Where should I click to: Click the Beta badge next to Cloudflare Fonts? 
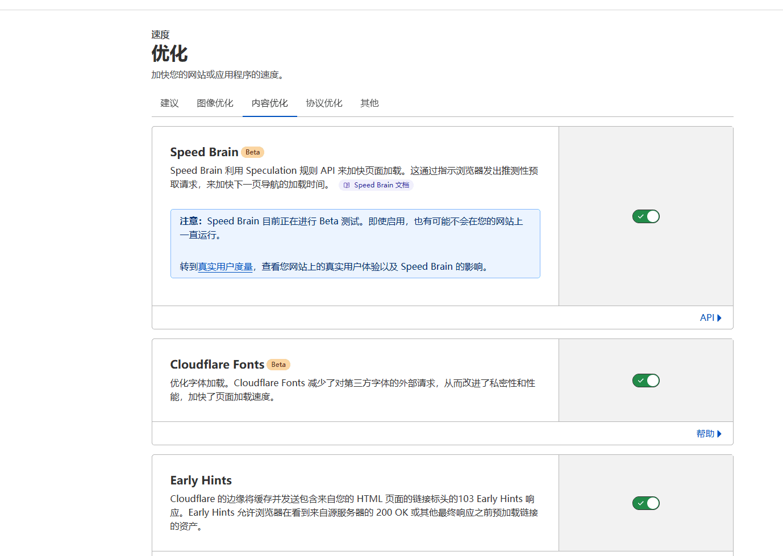coord(278,364)
